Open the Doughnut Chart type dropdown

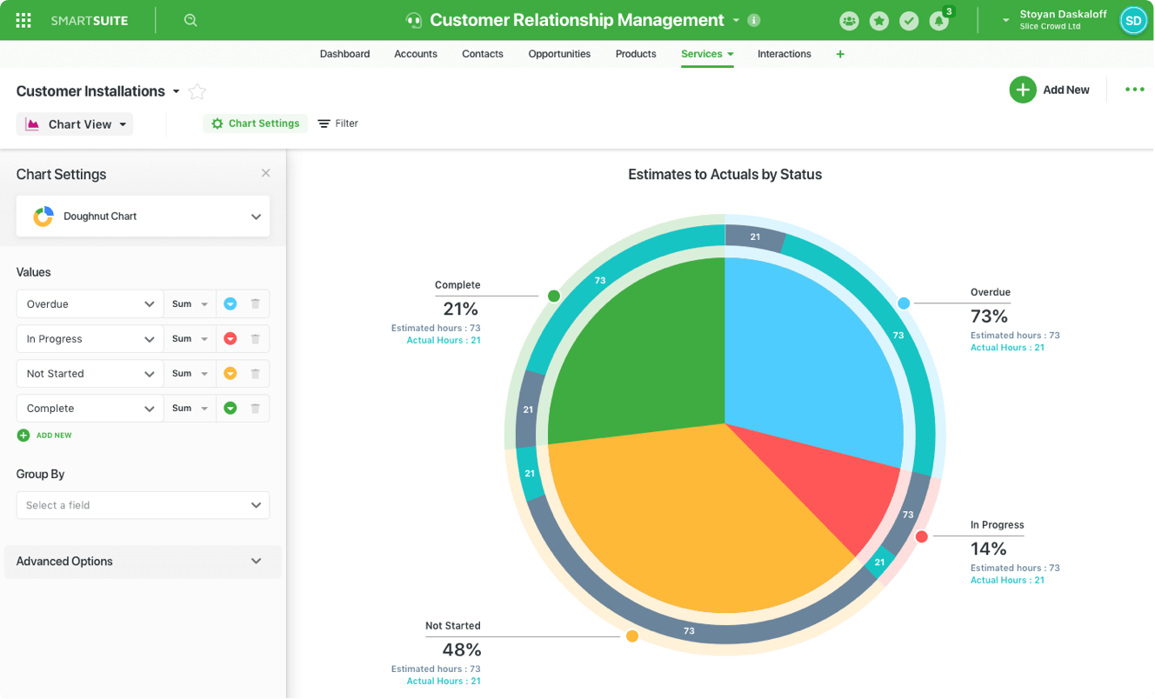143,216
